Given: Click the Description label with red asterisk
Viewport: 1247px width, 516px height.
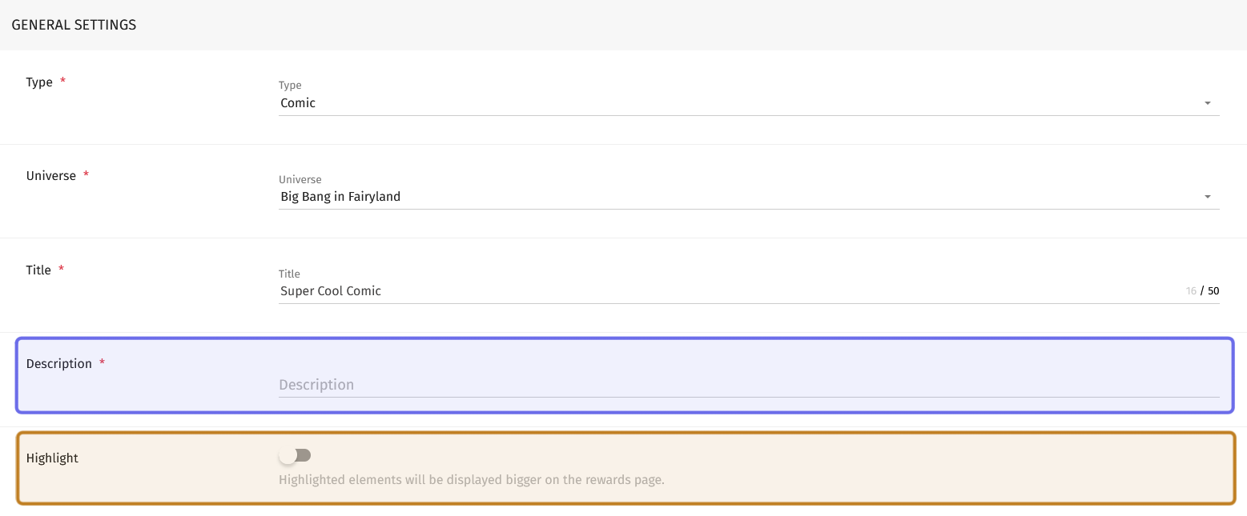Looking at the screenshot, I should click(x=66, y=363).
